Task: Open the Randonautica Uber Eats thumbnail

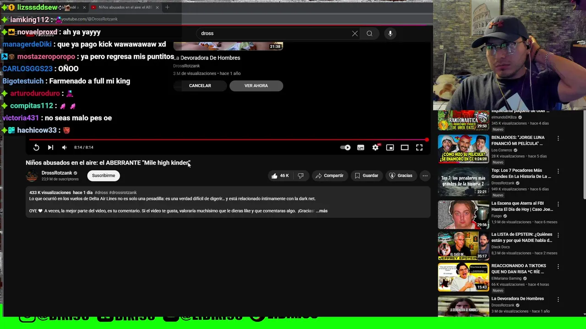Action: tap(463, 120)
